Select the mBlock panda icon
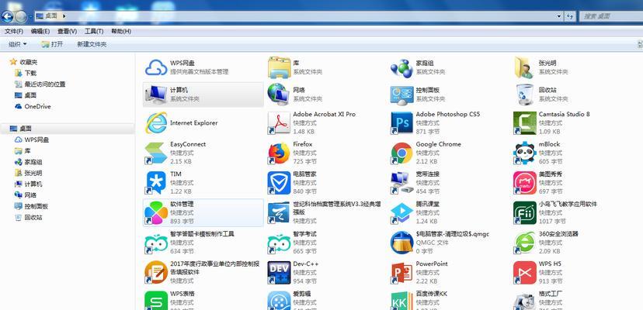Screen dimensions: 643x310 (524, 153)
